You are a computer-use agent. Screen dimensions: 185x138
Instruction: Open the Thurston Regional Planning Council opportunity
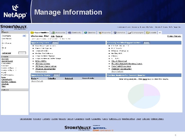pyautogui.click(x=127, y=64)
